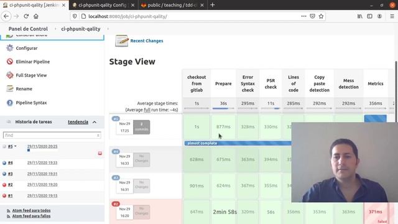Click the 2 commits box for Nov 29 17:25
This screenshot has height=224, width=398.
coord(141,127)
